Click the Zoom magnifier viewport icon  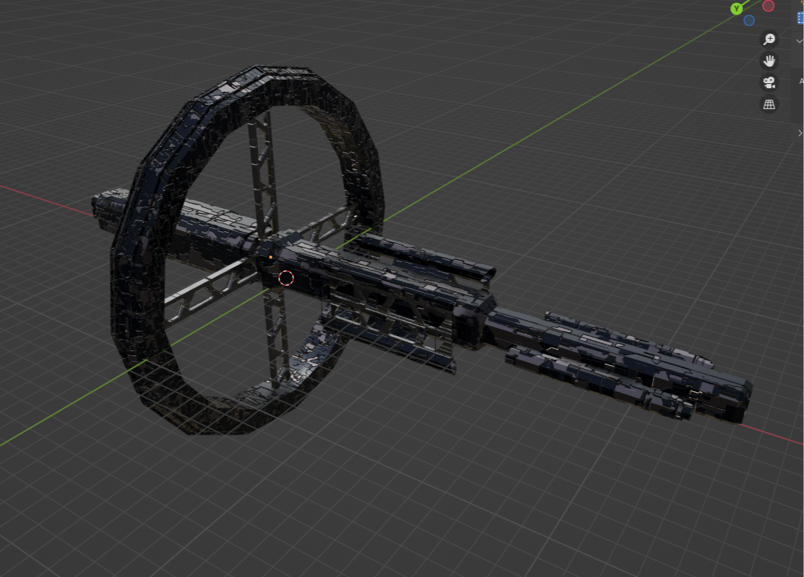[769, 39]
